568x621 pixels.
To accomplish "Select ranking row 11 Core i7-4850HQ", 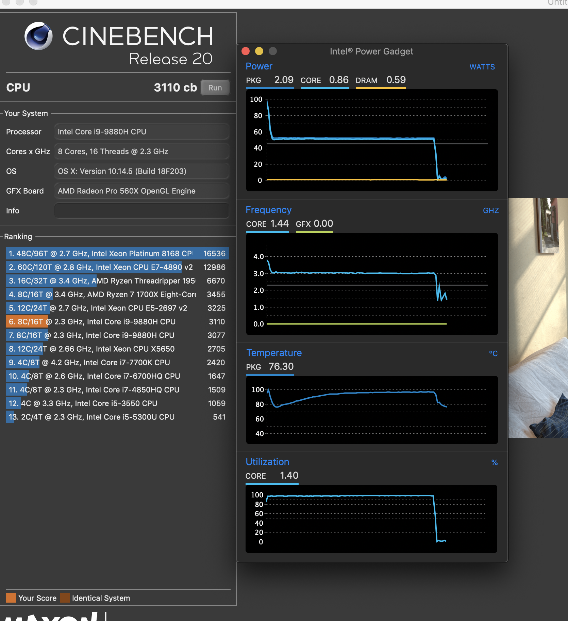I will tap(117, 390).
